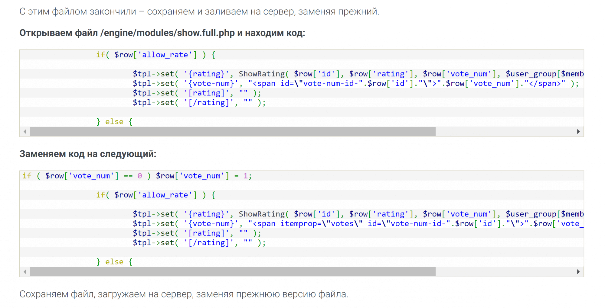Click the '[/rating]' line in the first code block
605x308 pixels.
[x=199, y=103]
